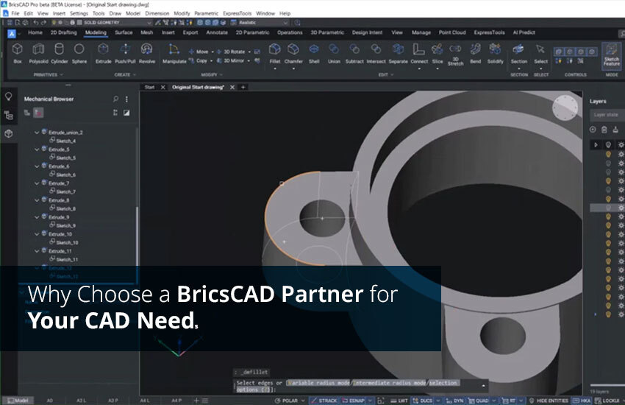Collapse the Extrude_9 tree node
The width and height of the screenshot is (625, 405).
point(37,217)
